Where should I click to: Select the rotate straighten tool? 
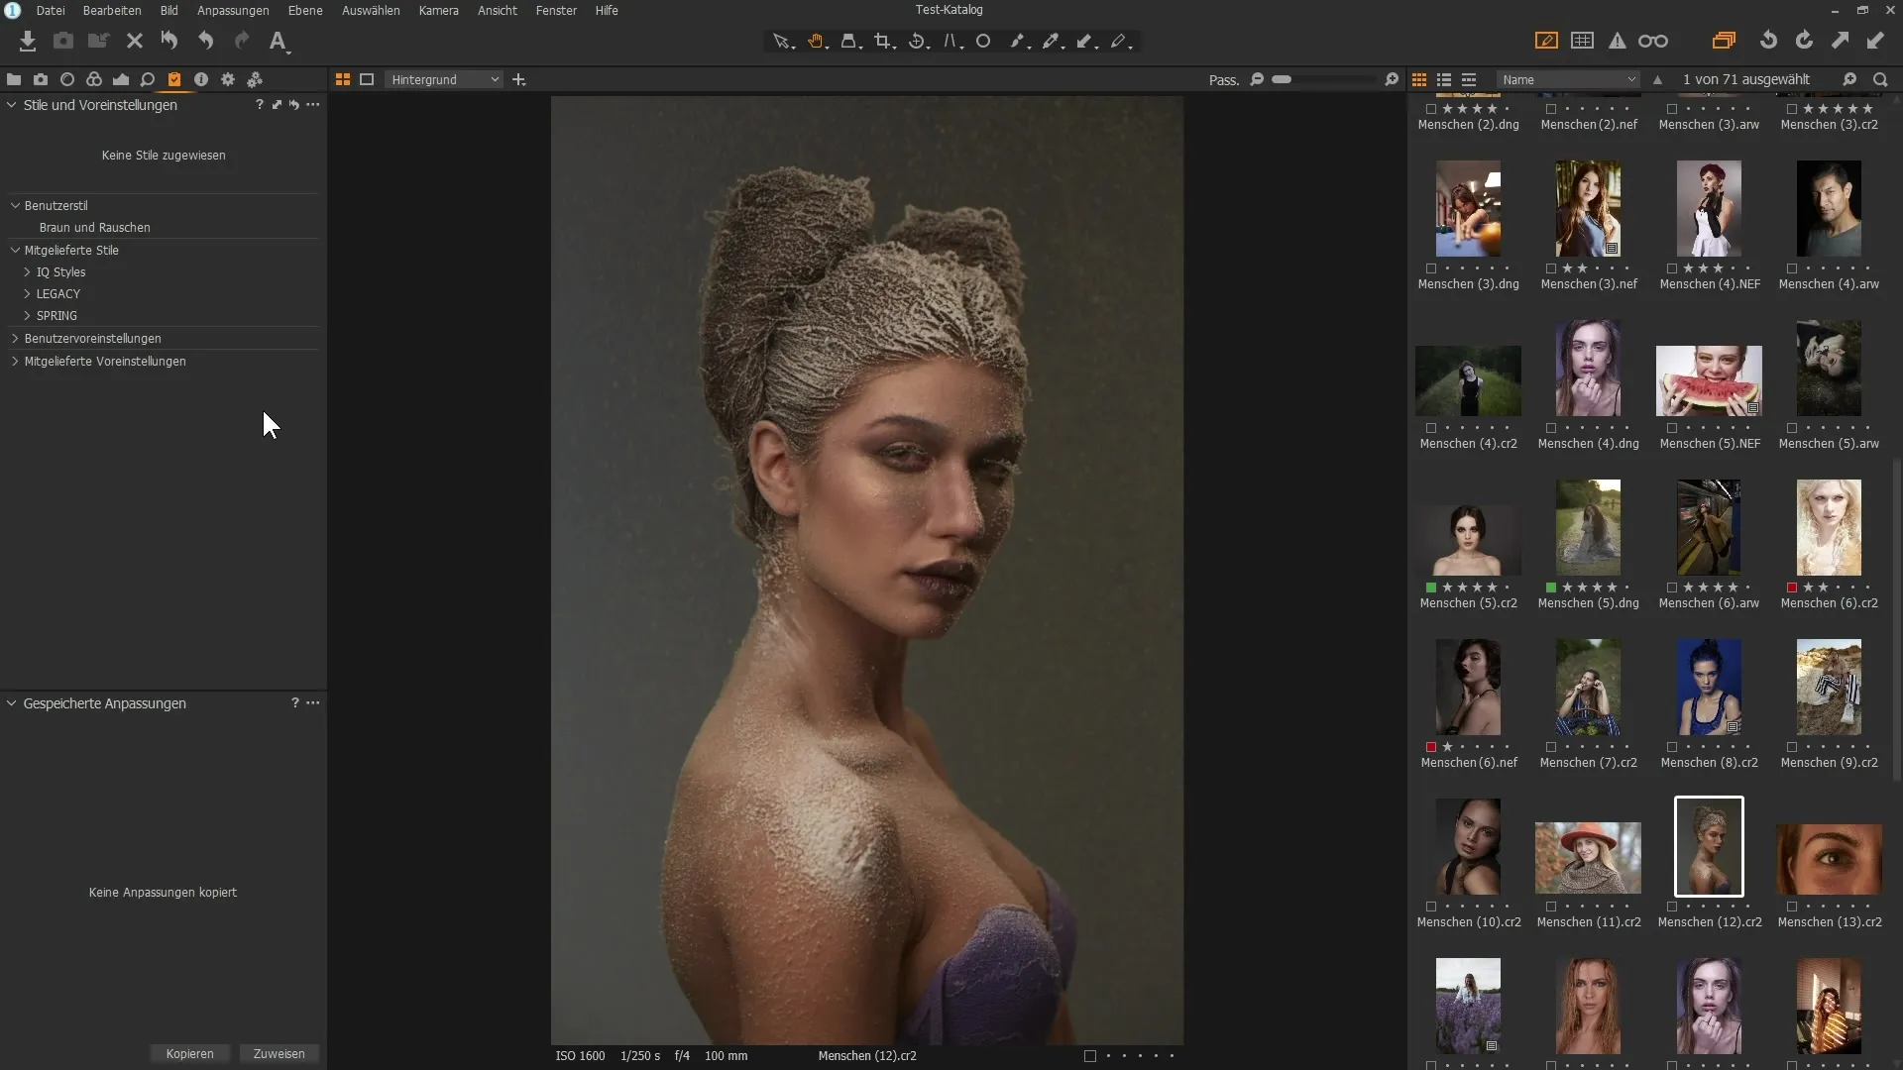[x=918, y=42]
